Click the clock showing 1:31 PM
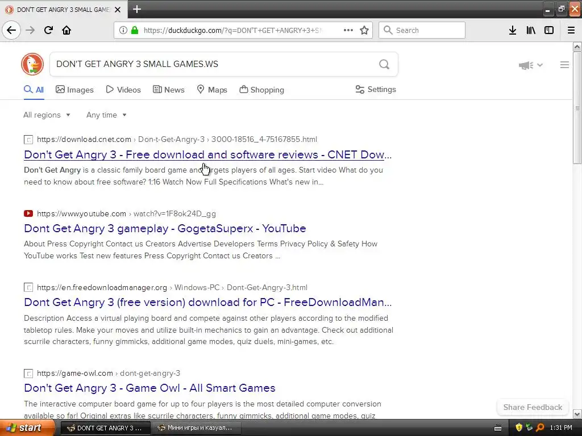 tap(561, 428)
